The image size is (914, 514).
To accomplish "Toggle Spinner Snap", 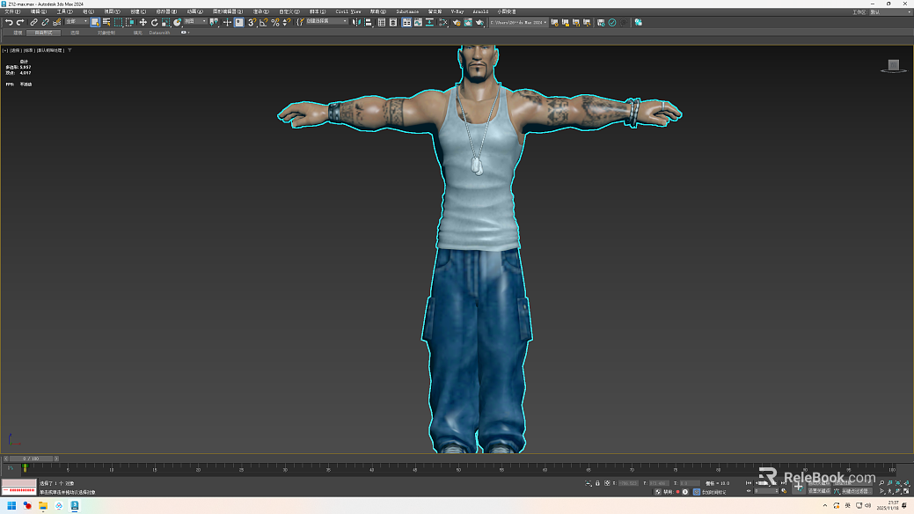I will click(x=287, y=22).
